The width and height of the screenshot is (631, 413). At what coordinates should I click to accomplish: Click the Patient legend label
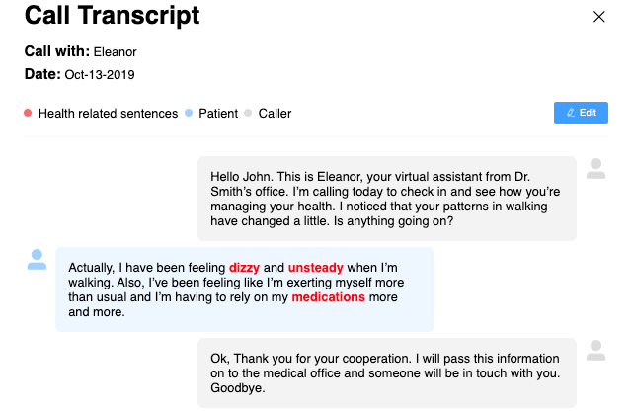coord(218,114)
